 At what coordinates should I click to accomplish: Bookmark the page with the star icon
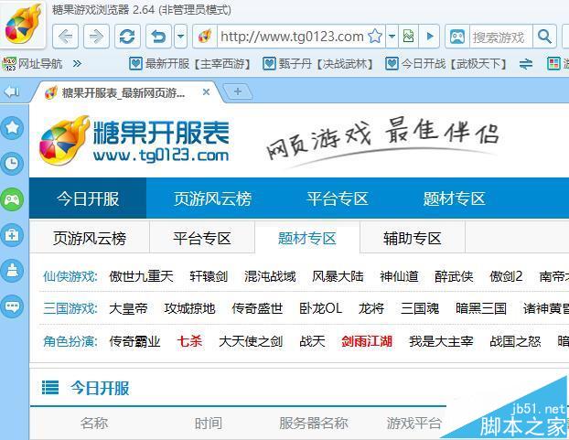click(x=375, y=36)
